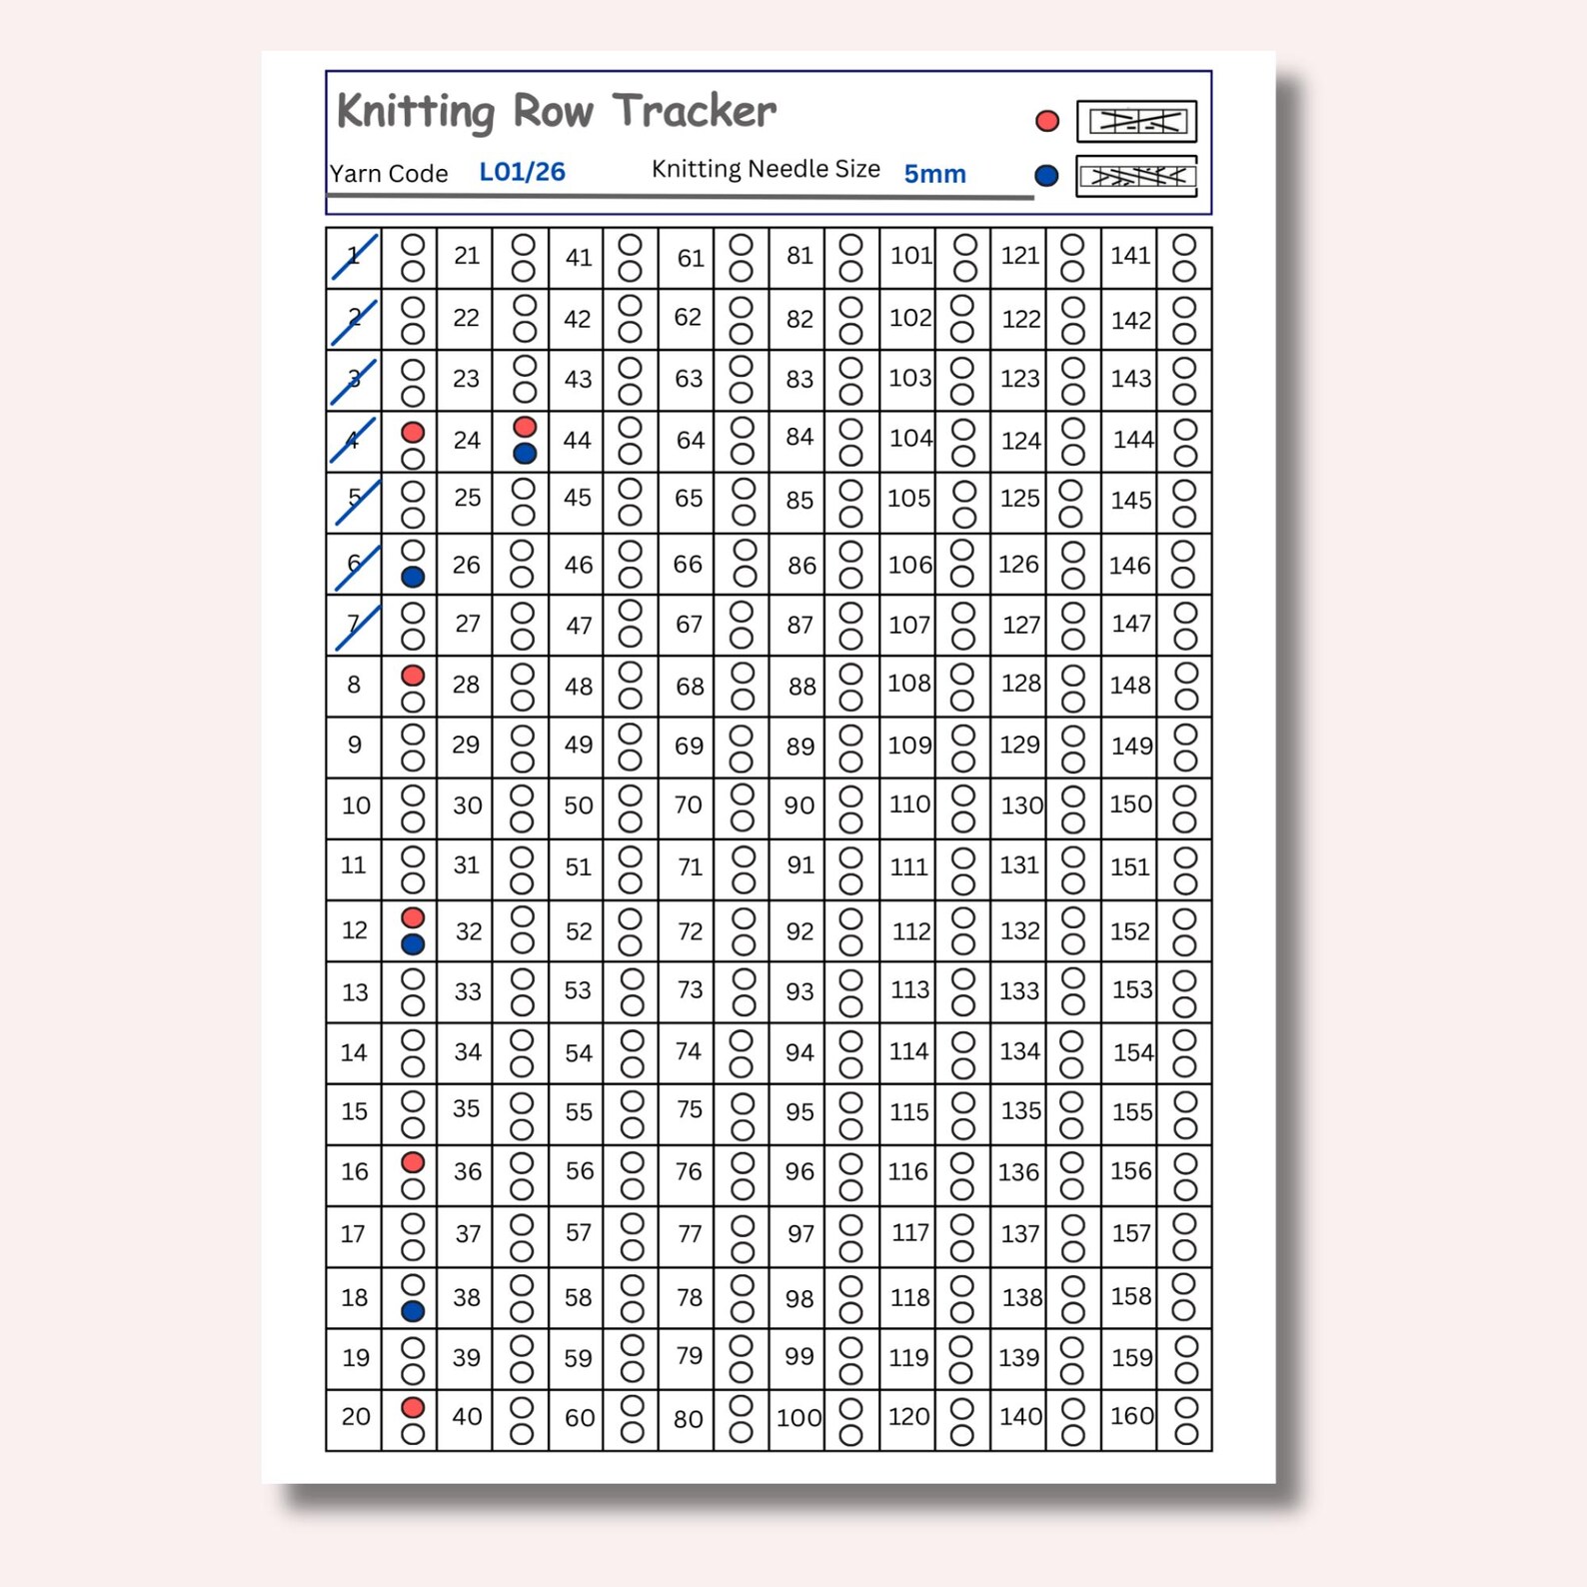Click the crossed-out row number 3
Image resolution: width=1587 pixels, height=1587 pixels.
point(354,381)
